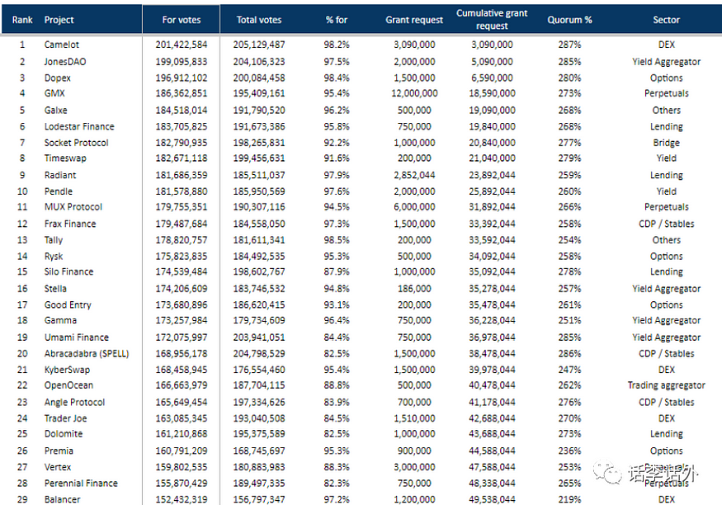
Task: Select the Timeswap project name
Action: [x=65, y=158]
